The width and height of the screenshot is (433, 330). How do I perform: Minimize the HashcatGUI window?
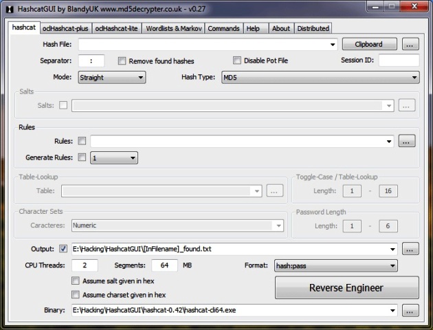[375, 7]
